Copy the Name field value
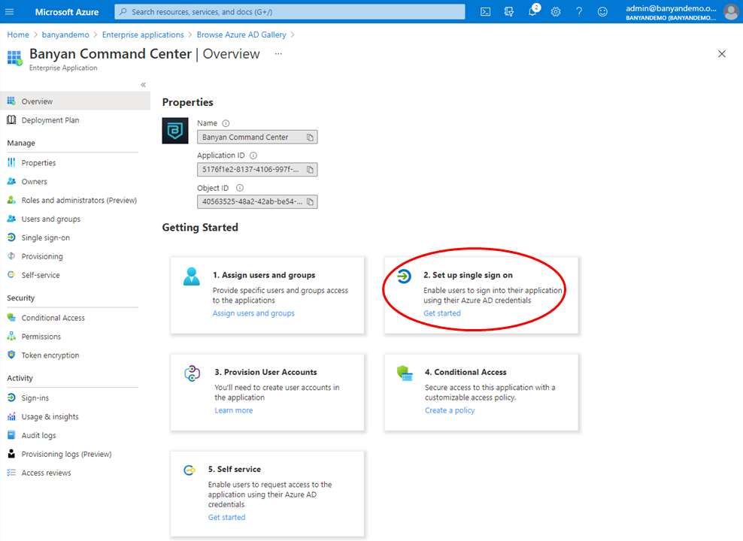Screen dimensions: 743x541 [309, 138]
